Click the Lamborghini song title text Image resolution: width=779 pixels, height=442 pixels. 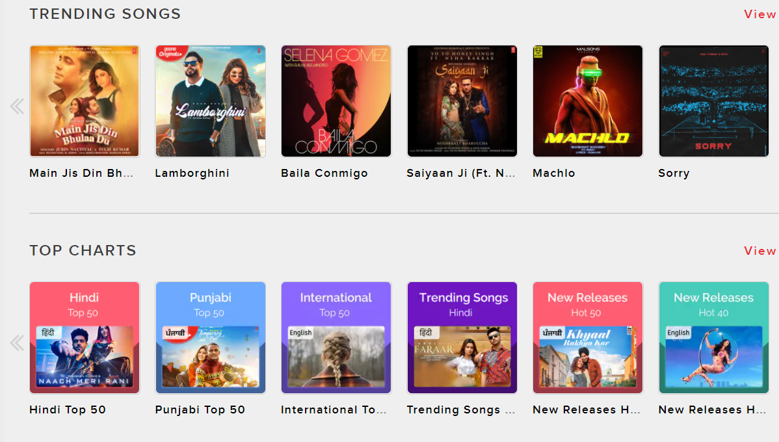pos(192,174)
